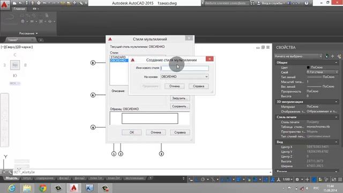
Task: Switch to the фасад1 layout tab
Action: point(64,178)
